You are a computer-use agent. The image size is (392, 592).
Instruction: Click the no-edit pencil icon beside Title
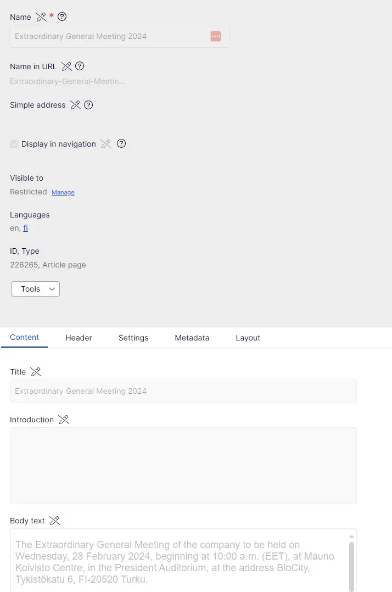point(36,372)
